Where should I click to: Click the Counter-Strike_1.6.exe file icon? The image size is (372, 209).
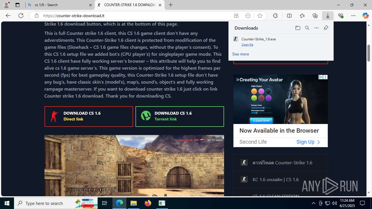click(x=236, y=39)
